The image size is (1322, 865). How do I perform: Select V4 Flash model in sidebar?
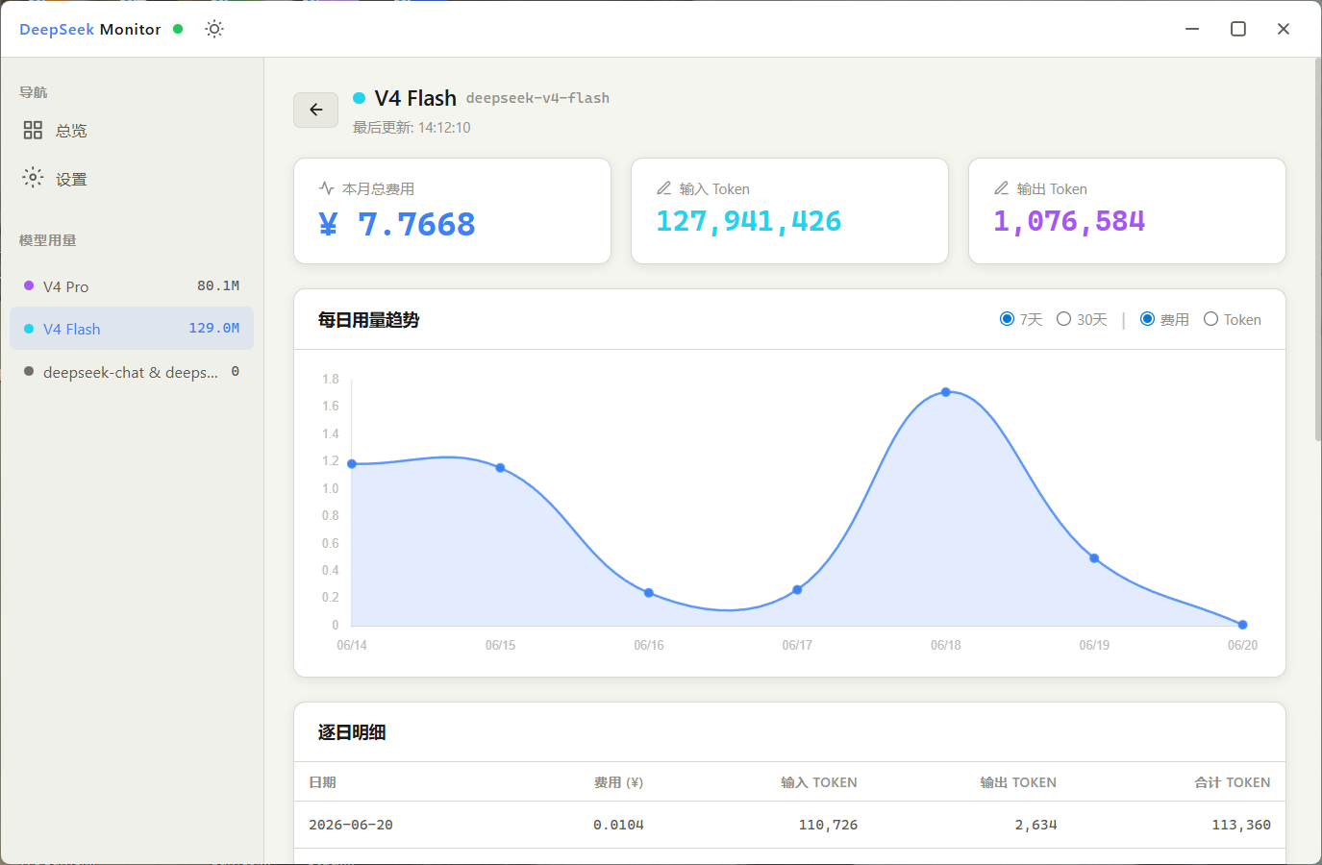pyautogui.click(x=132, y=329)
